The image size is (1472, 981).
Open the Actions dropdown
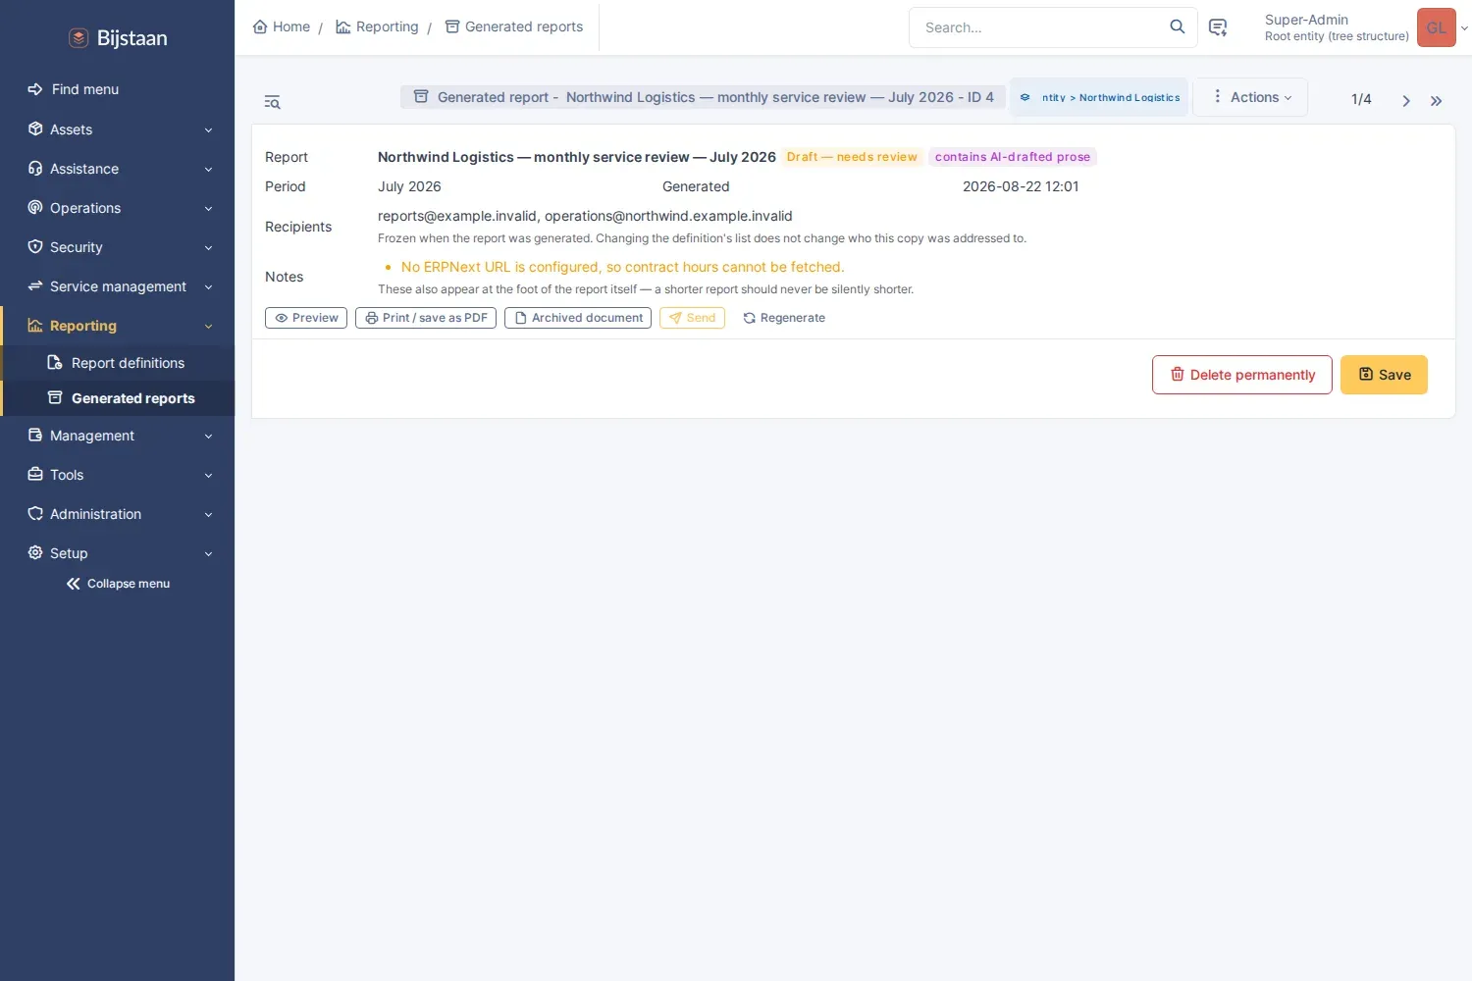[1250, 97]
